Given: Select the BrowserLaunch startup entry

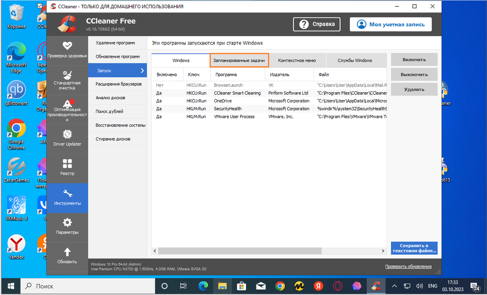Looking at the screenshot, I should click(269, 85).
